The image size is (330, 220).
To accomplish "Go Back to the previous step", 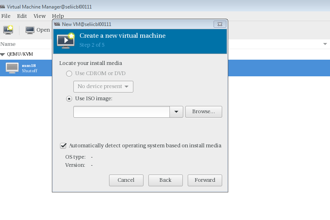I will pos(165,180).
